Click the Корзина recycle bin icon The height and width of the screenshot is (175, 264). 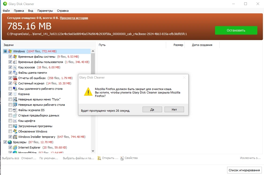click(x=15, y=94)
